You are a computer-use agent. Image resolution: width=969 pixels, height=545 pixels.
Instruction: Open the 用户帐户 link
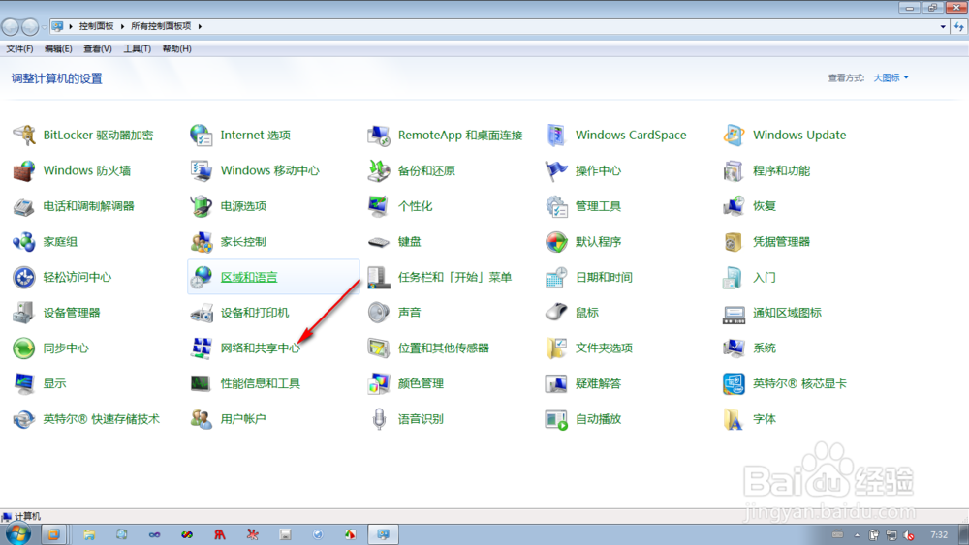[x=243, y=419]
